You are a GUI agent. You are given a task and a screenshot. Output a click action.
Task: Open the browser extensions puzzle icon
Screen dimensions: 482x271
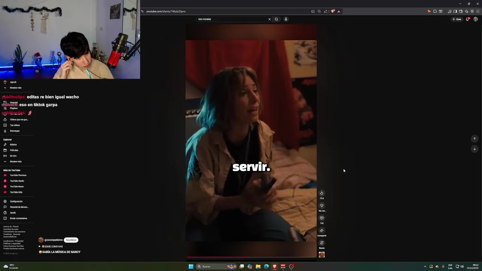click(x=435, y=11)
